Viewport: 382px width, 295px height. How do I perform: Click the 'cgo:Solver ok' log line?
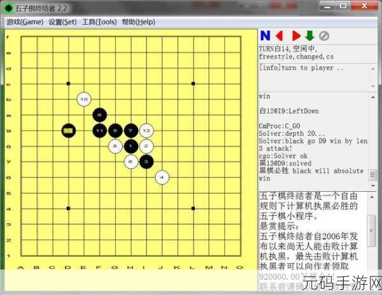pos(283,156)
